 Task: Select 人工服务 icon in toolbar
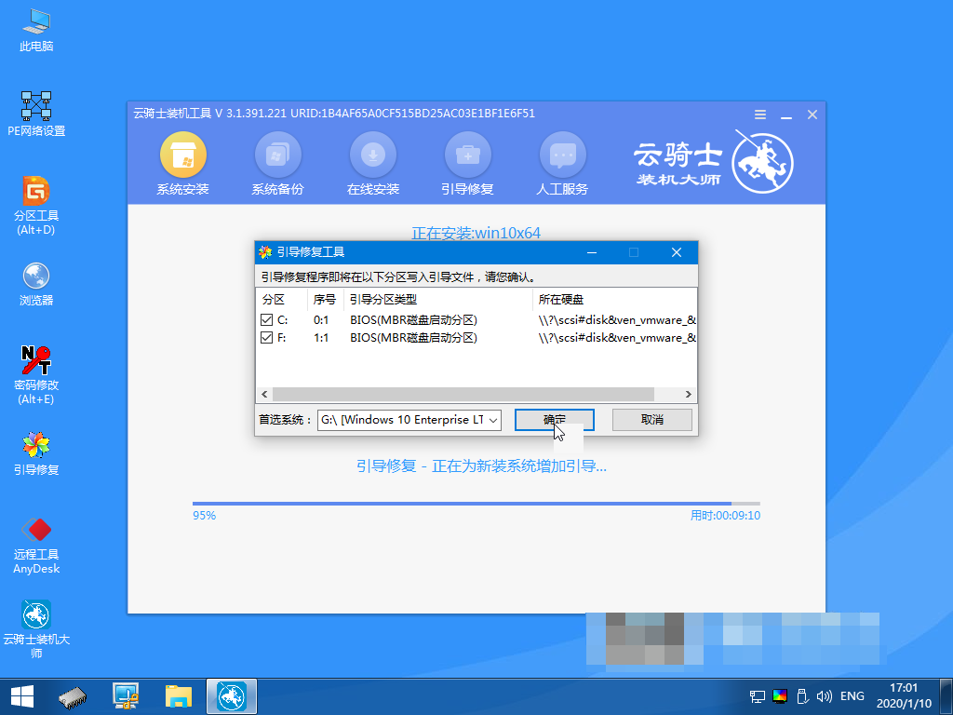coord(562,164)
